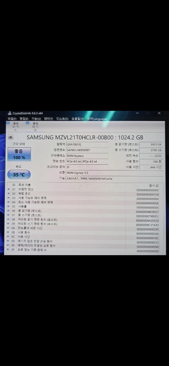Select row 0F 오류 정보 기록 항목 수
169x366 pixels.
pos(84,250)
